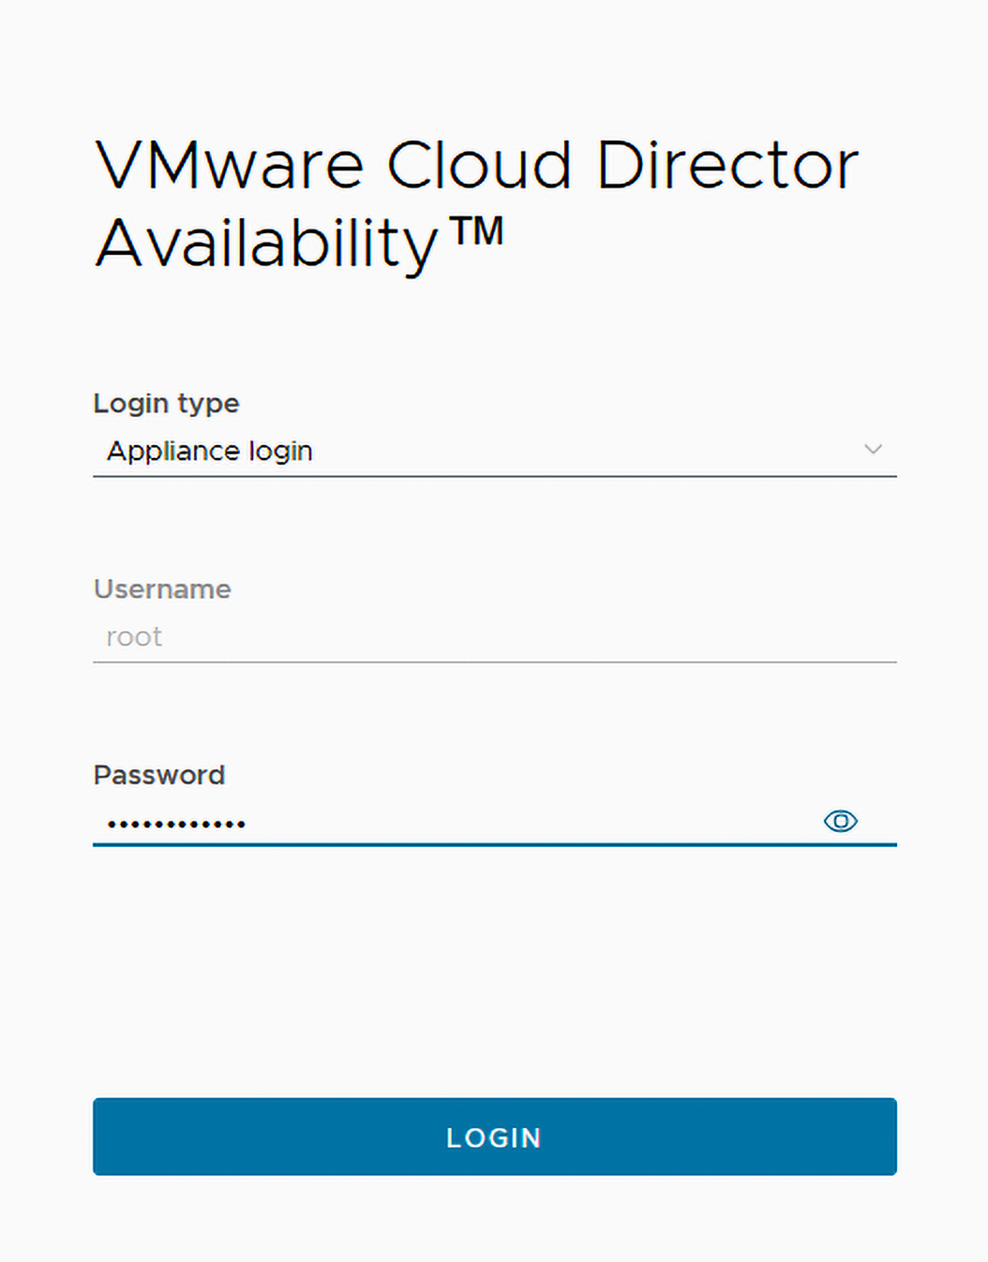Click the Username label

click(162, 589)
